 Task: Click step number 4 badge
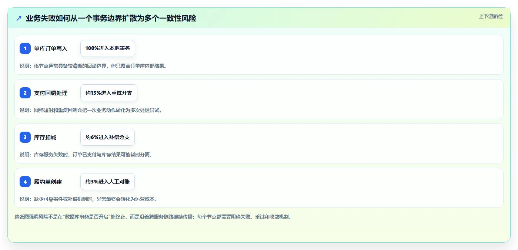pyautogui.click(x=25, y=182)
